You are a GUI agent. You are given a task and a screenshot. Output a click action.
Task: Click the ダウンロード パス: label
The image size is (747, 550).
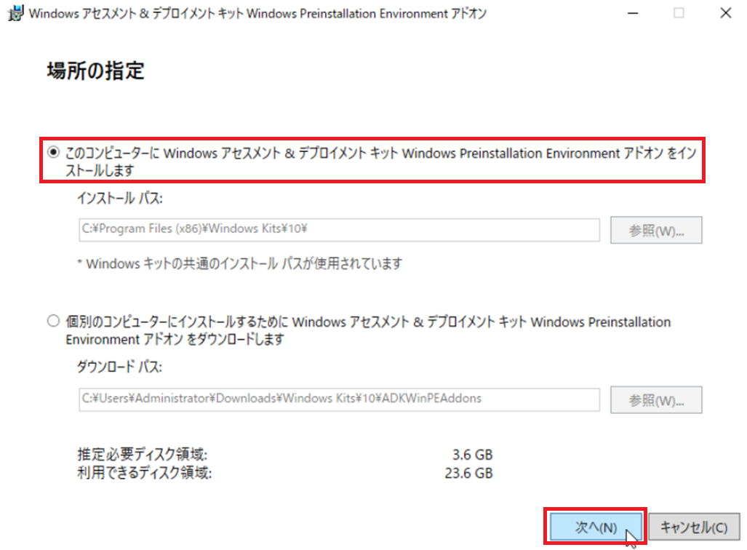(119, 367)
